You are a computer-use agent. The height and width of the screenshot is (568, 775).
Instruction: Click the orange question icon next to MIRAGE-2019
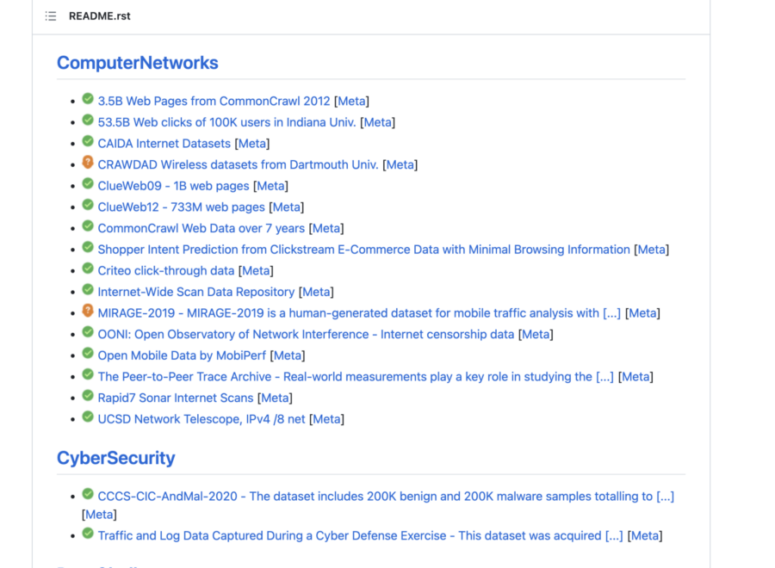pos(88,312)
